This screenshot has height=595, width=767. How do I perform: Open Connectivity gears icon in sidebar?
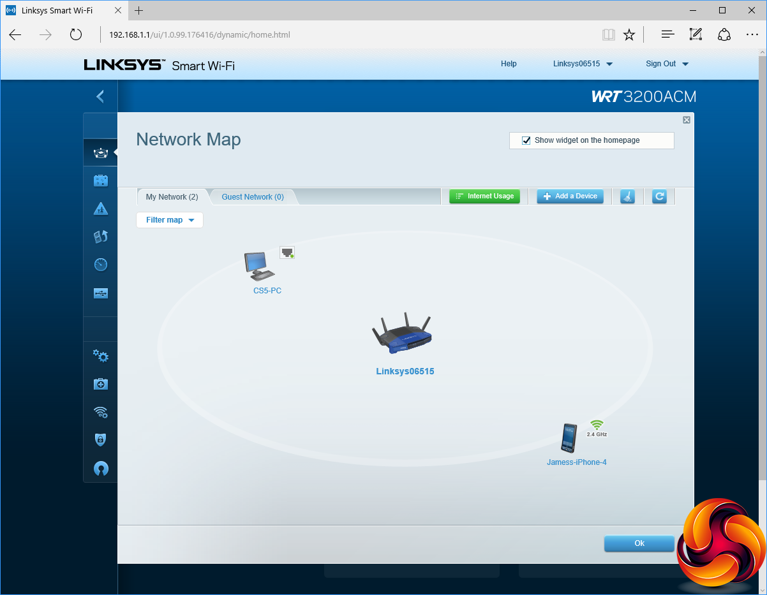point(101,356)
